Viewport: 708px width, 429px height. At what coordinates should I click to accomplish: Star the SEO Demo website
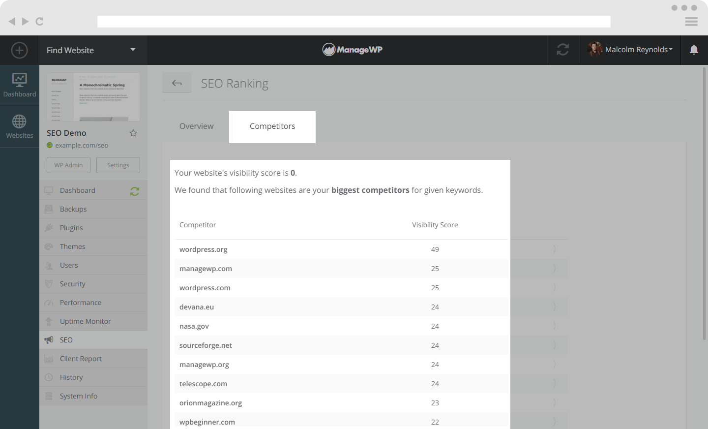tap(133, 133)
